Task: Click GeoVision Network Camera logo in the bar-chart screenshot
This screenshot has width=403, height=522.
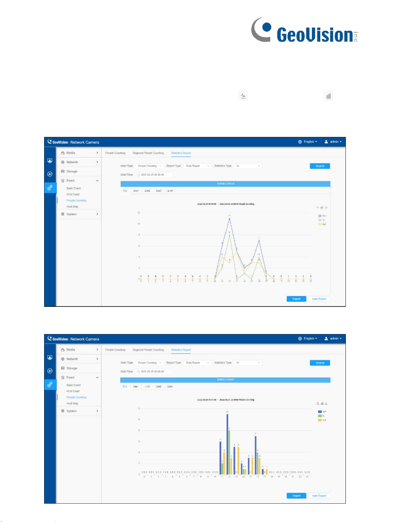Action: point(73,339)
